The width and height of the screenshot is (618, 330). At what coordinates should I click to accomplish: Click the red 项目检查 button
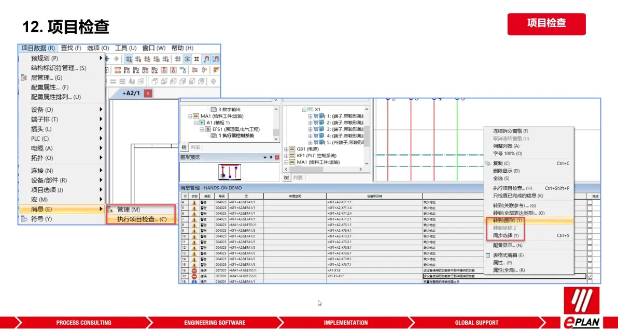click(546, 24)
